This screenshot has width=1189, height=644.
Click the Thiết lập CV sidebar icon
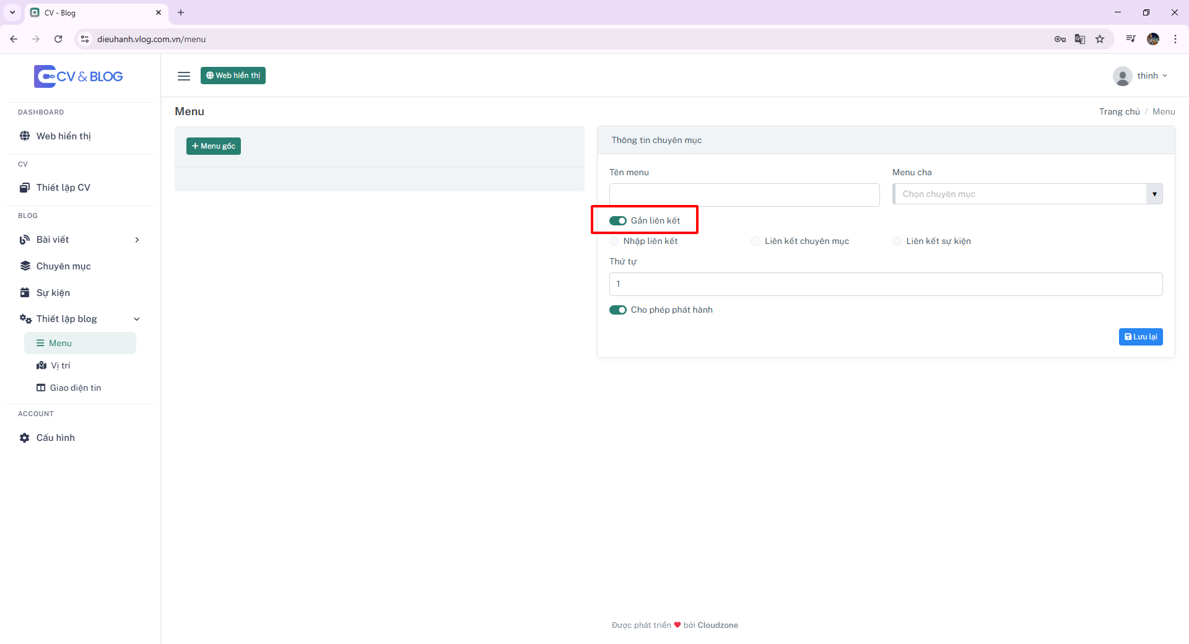[25, 188]
